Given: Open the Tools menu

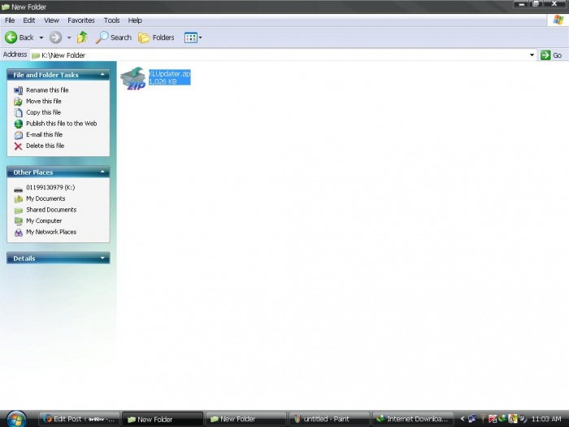Looking at the screenshot, I should click(111, 20).
